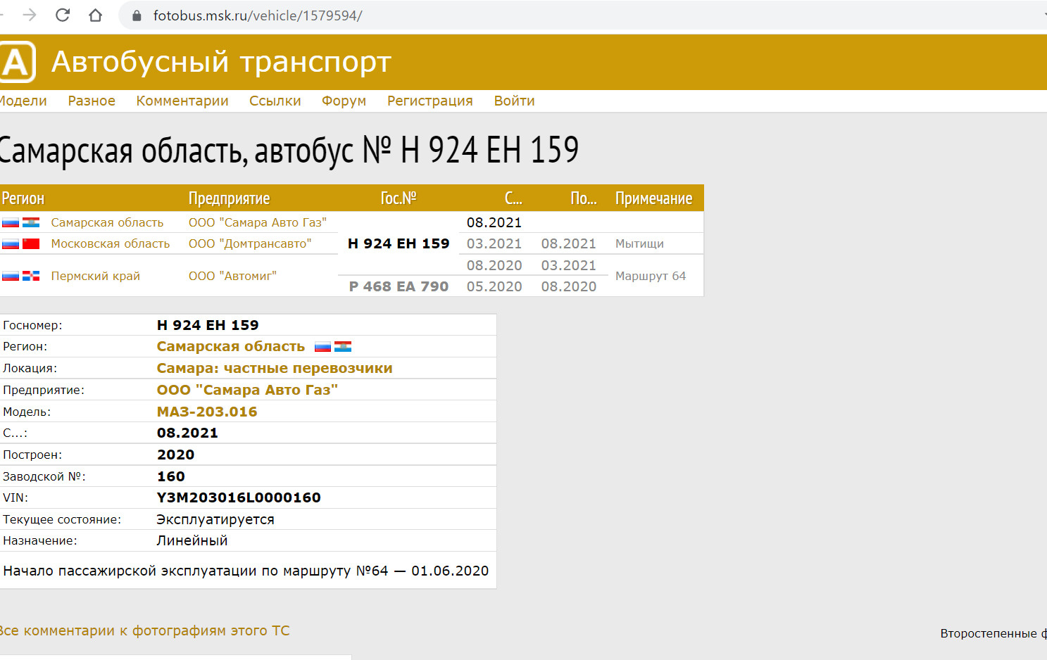Click the Автобусный транспорт site title
The height and width of the screenshot is (660, 1047).
[221, 62]
